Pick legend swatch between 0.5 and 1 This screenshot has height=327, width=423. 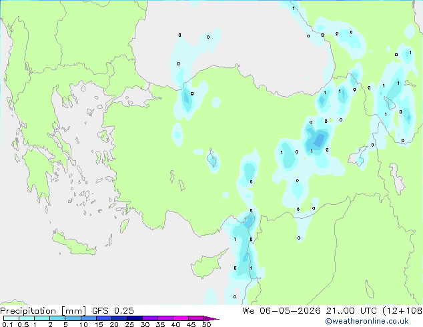point(27,318)
